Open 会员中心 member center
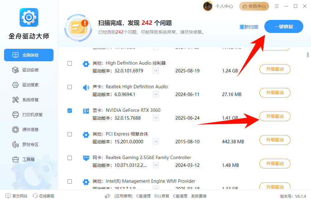Screen dimensions: 311x202 254,6
